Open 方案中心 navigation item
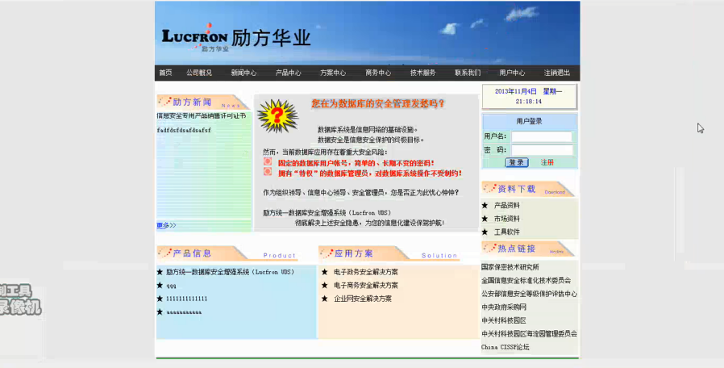The height and width of the screenshot is (368, 724). click(333, 73)
